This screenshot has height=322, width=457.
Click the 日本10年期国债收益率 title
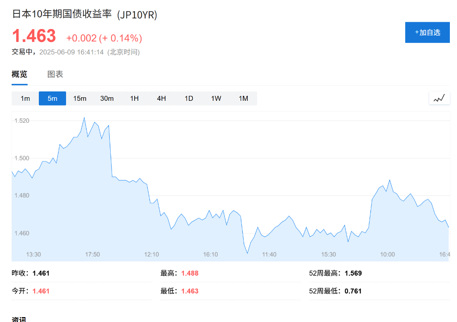coord(62,14)
